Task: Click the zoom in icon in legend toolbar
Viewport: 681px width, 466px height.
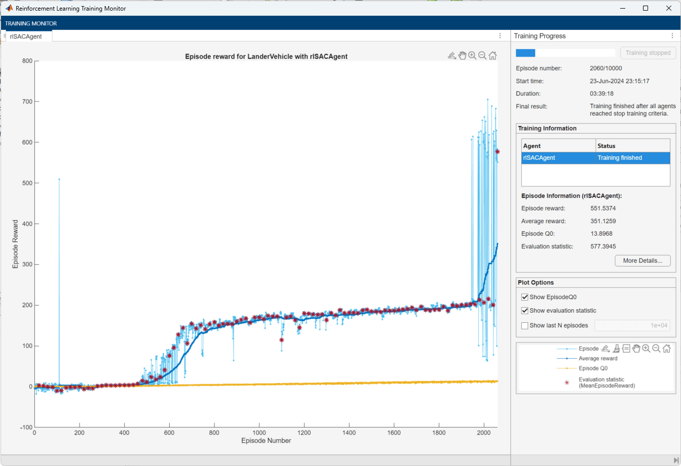Action: point(646,348)
